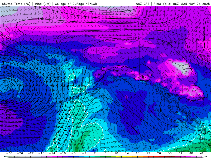Click the "-2" color scale label

pyautogui.click(x=84, y=153)
